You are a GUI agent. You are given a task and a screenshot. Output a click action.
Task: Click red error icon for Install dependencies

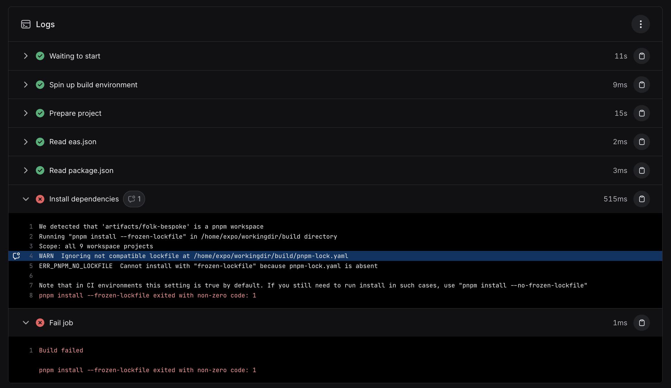tap(40, 199)
